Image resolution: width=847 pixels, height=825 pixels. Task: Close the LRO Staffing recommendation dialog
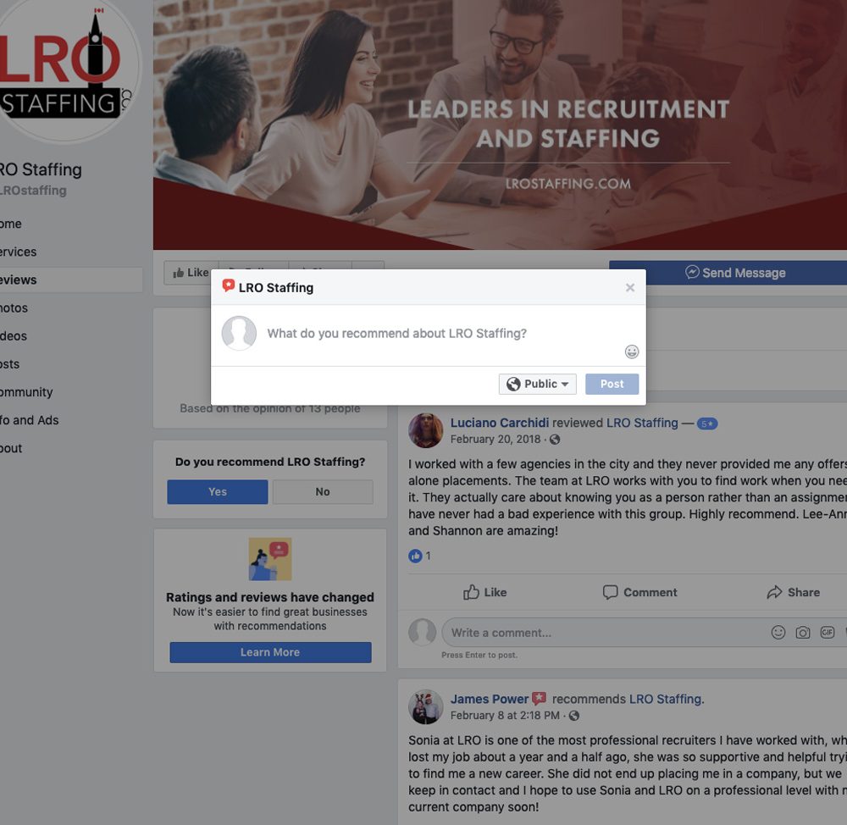coord(630,287)
